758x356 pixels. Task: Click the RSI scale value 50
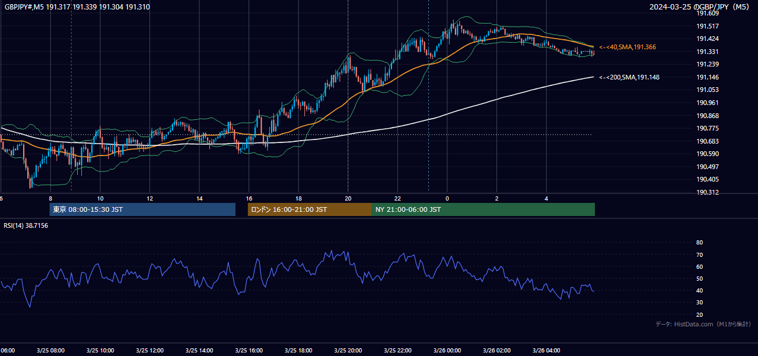[x=699, y=278]
